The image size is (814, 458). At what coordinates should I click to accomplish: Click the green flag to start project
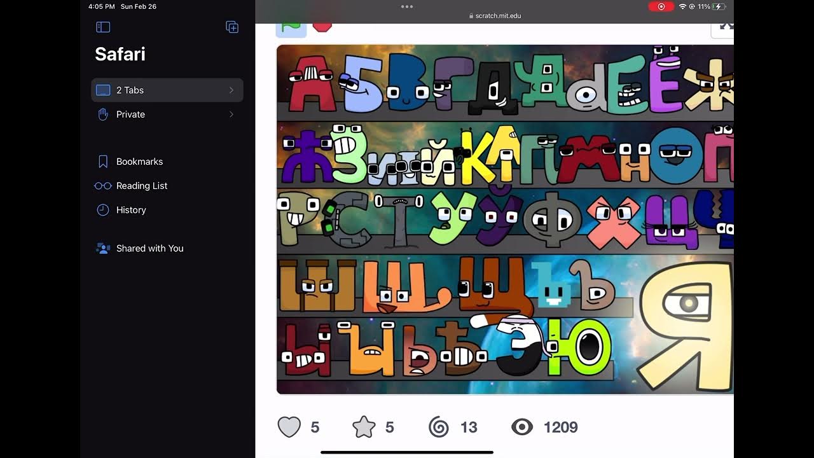(x=291, y=28)
